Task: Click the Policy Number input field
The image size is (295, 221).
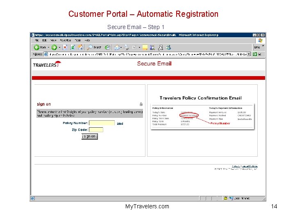Action: (102, 123)
